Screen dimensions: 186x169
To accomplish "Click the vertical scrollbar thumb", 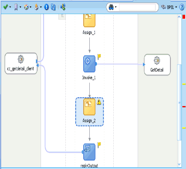I will [179, 102].
